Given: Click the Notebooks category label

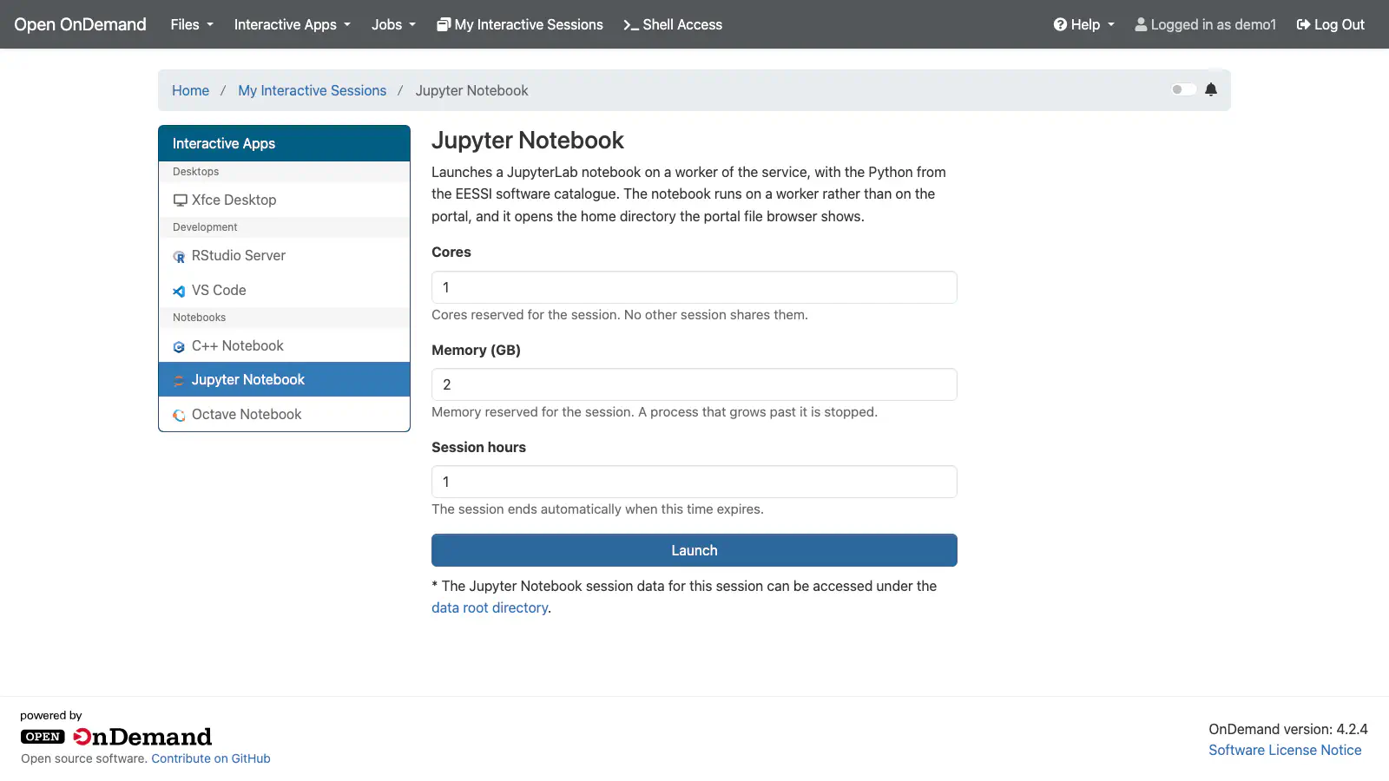Looking at the screenshot, I should tap(199, 318).
